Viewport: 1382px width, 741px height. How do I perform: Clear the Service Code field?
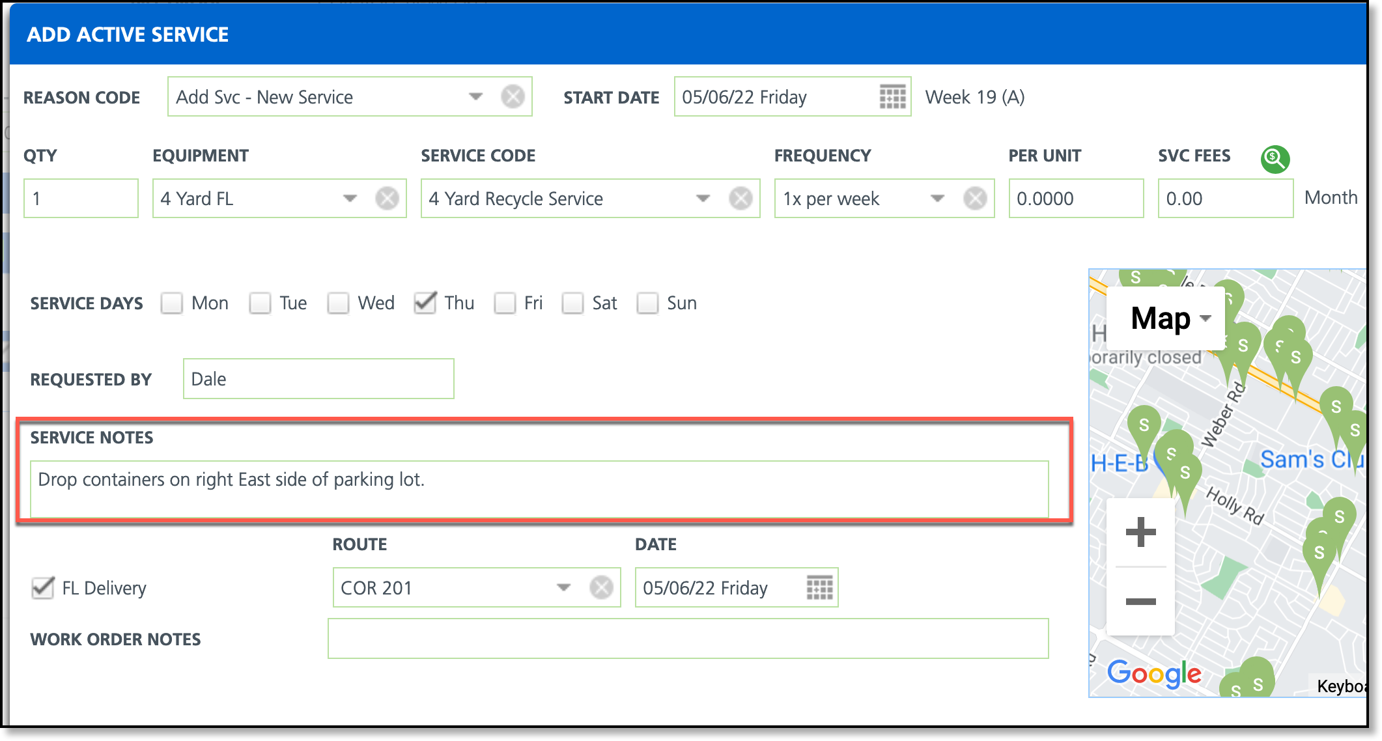pyautogui.click(x=740, y=198)
